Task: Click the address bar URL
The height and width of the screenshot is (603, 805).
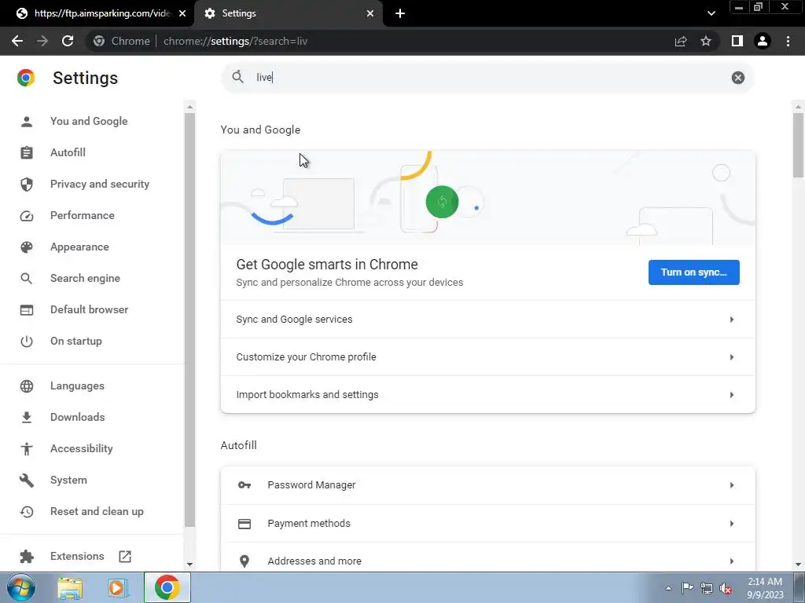Action: click(235, 41)
